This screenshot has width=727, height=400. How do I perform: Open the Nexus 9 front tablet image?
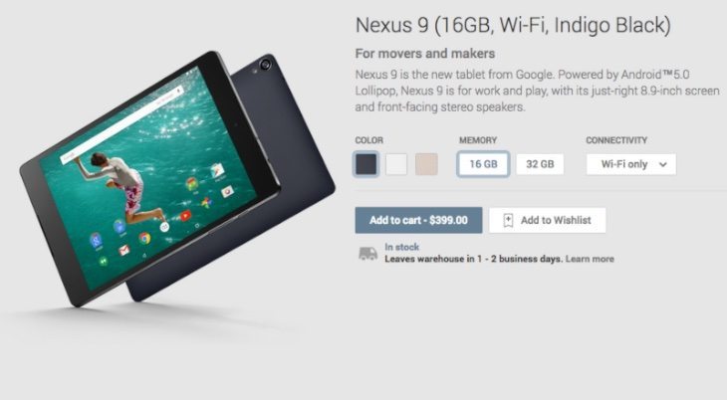tap(150, 178)
